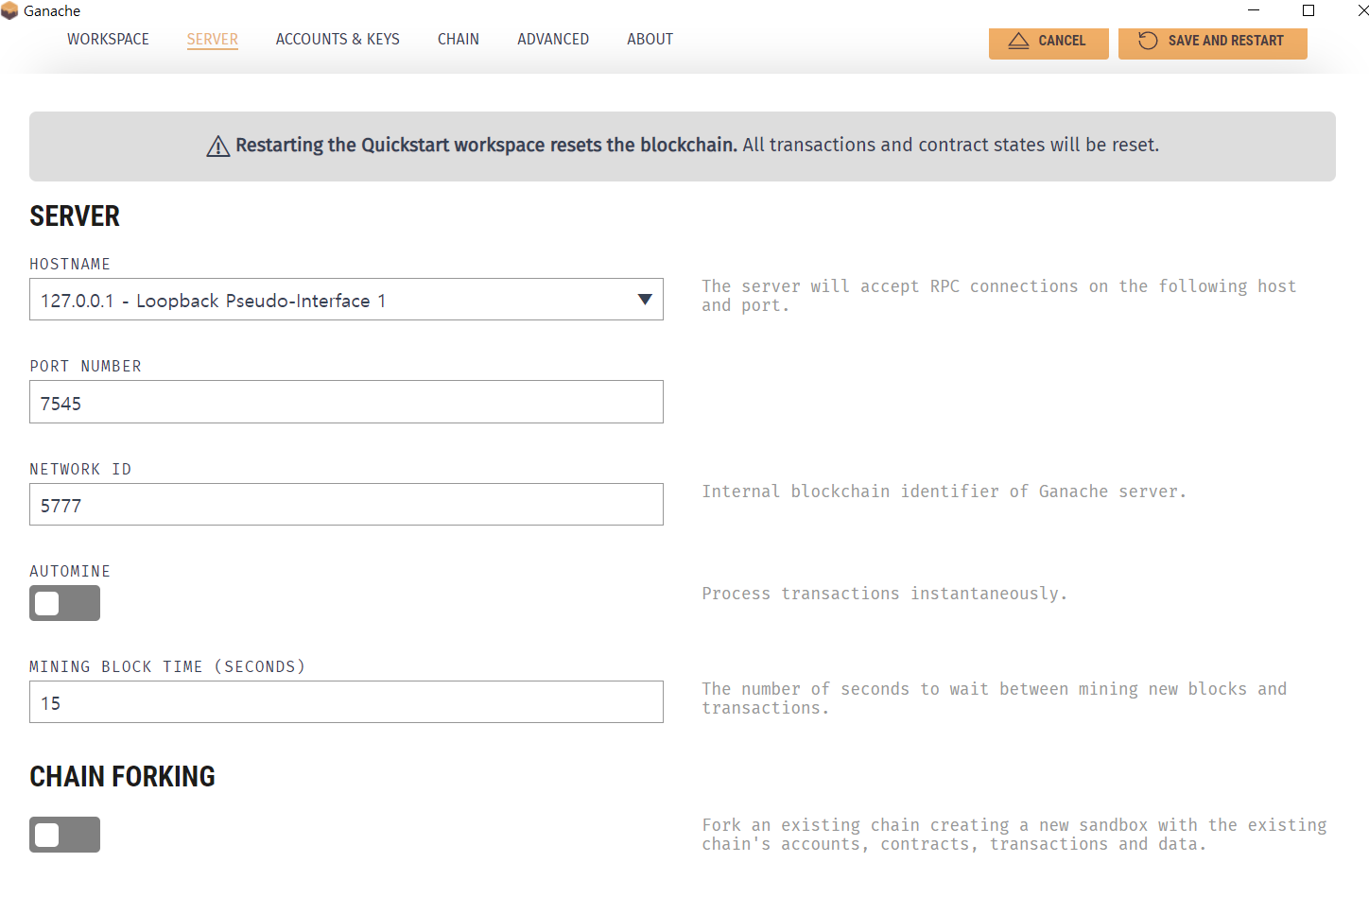Click the "Ganache" window title text
Viewport: 1369px width, 897px height.
pos(52,11)
